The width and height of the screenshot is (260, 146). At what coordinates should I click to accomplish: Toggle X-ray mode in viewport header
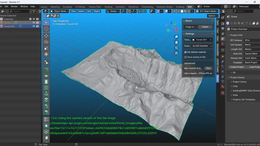[x=174, y=11]
